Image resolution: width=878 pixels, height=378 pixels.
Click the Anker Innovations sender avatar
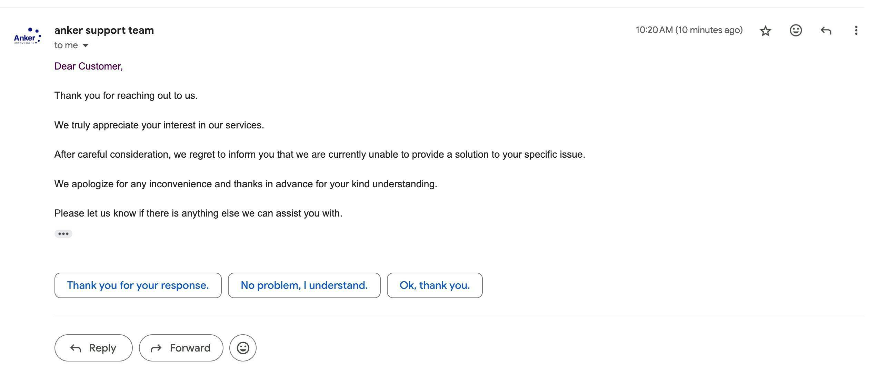[27, 36]
